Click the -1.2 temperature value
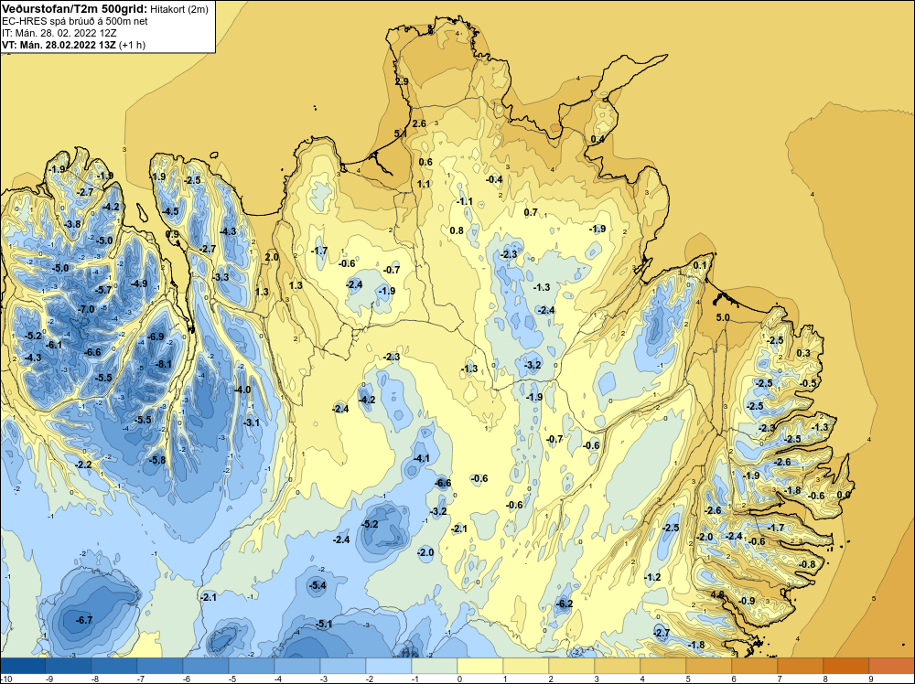Image resolution: width=915 pixels, height=684 pixels. pyautogui.click(x=653, y=577)
